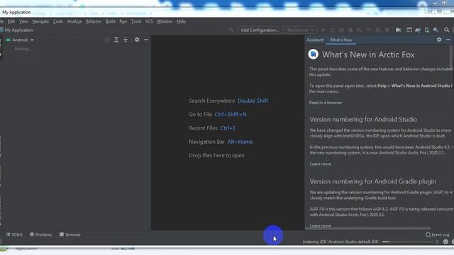Click 'Version numbering for Android Gradle plugin' heading
Image resolution: width=454 pixels, height=255 pixels.
[x=372, y=181]
